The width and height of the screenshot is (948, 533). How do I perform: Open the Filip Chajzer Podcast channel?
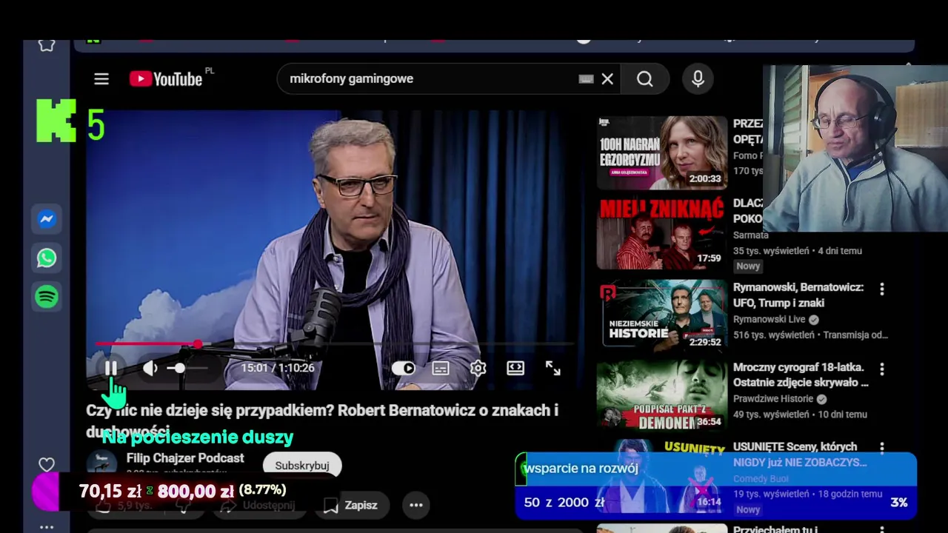pyautogui.click(x=185, y=458)
